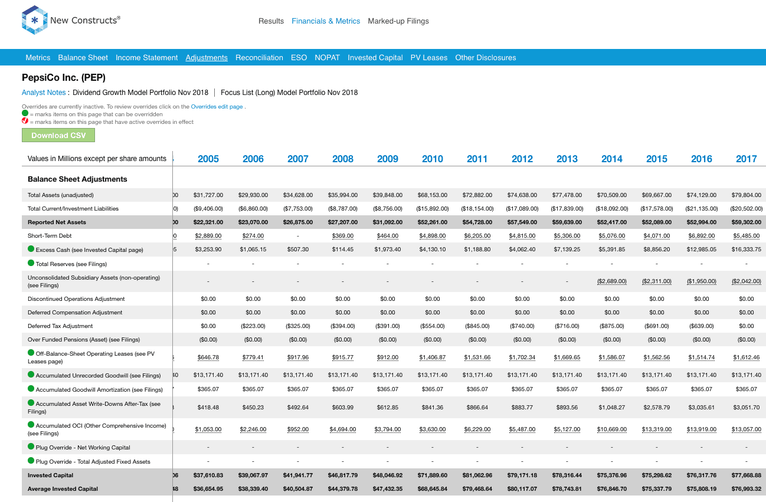766x502 pixels.
Task: Click green dot beside Off-Balance-Sheet Operating Leases
Action: [x=31, y=353]
